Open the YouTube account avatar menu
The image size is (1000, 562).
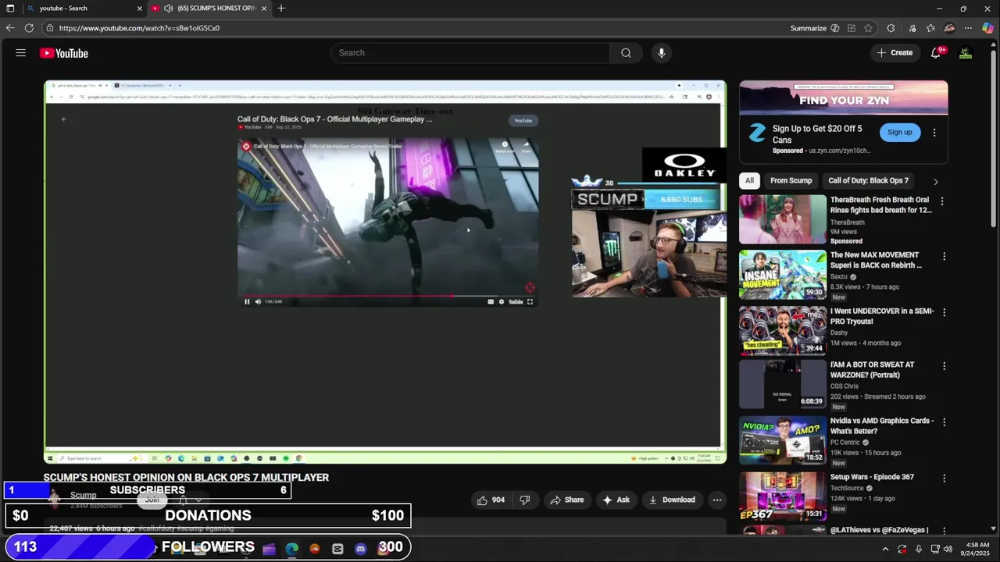pos(966,53)
